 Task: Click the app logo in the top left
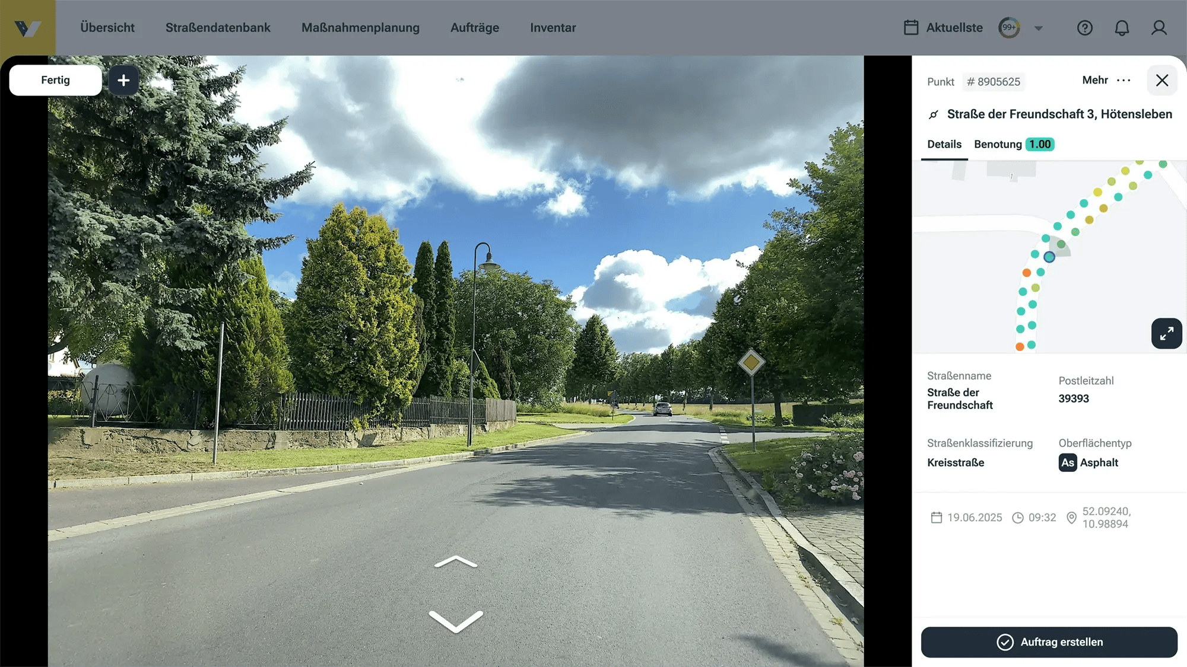tap(27, 27)
